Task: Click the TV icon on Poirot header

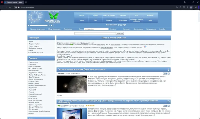Action: 168,101
